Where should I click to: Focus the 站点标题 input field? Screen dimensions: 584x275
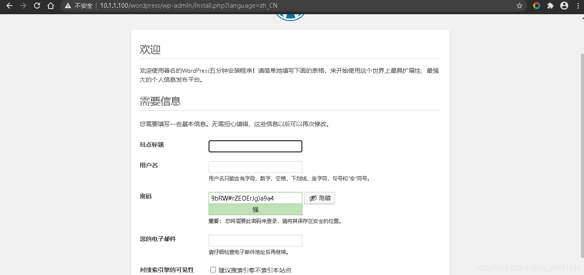point(255,146)
